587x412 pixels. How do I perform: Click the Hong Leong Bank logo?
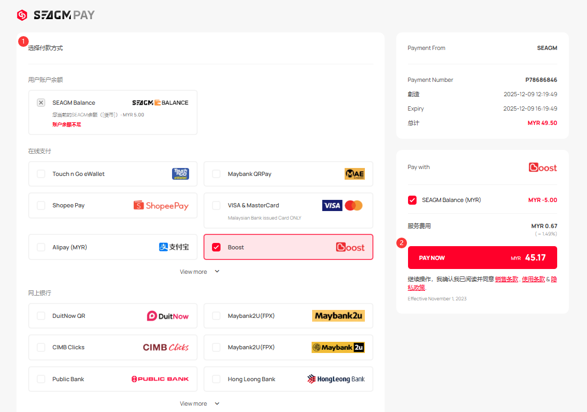336,379
